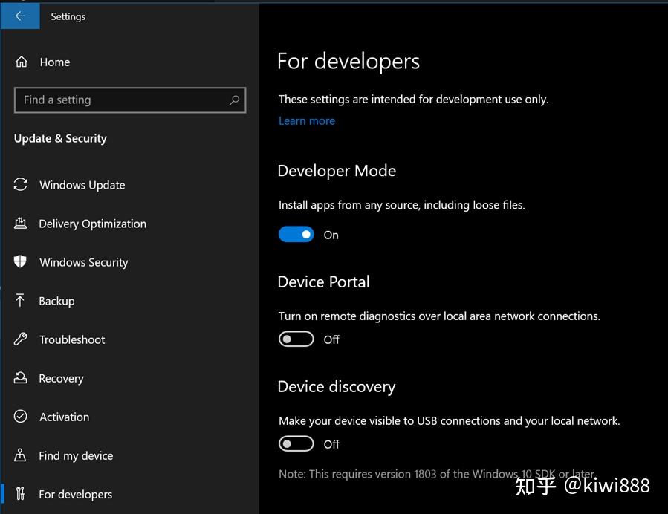Viewport: 668px width, 514px height.
Task: Click the Developer Mode heading
Action: point(337,171)
